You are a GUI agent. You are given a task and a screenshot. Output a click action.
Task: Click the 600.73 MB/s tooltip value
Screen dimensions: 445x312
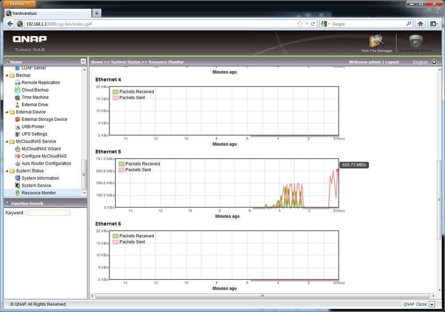(354, 165)
